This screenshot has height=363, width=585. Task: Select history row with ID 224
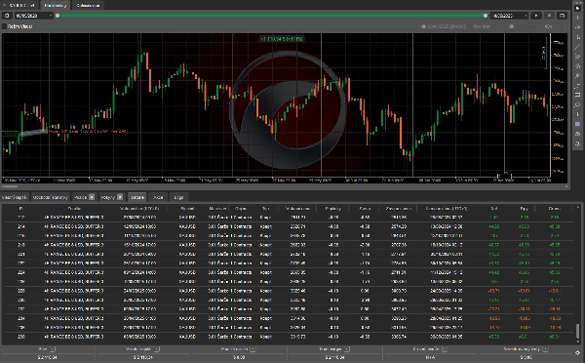coord(290,272)
